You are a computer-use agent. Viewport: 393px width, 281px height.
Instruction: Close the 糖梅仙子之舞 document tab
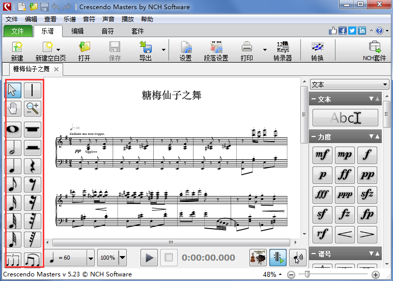[x=57, y=69]
